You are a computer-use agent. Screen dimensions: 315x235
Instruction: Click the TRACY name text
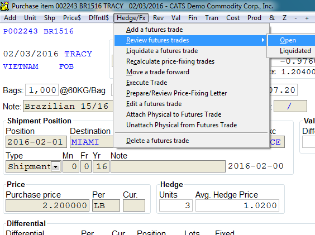click(78, 54)
